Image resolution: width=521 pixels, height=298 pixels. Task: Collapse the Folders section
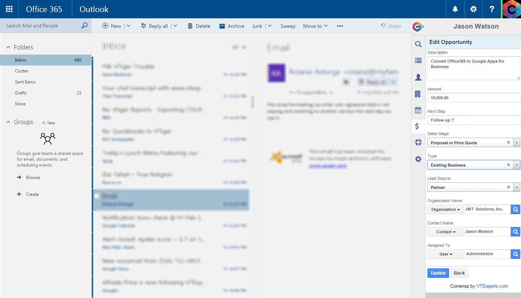coord(8,47)
